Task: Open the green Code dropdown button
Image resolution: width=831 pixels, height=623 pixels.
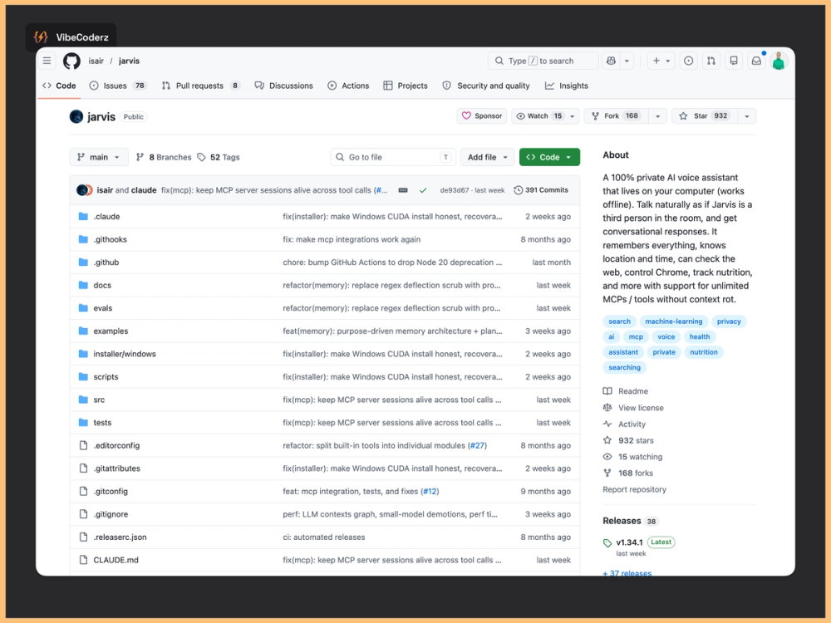Action: click(x=549, y=157)
